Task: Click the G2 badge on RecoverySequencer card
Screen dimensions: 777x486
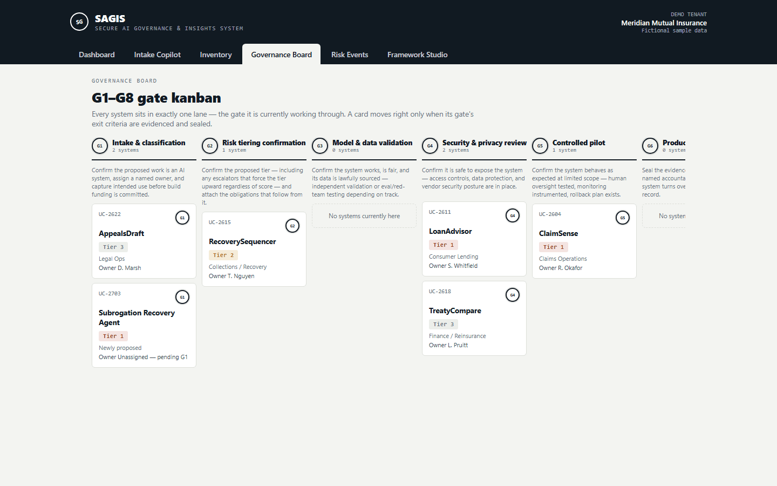Action: click(x=292, y=226)
